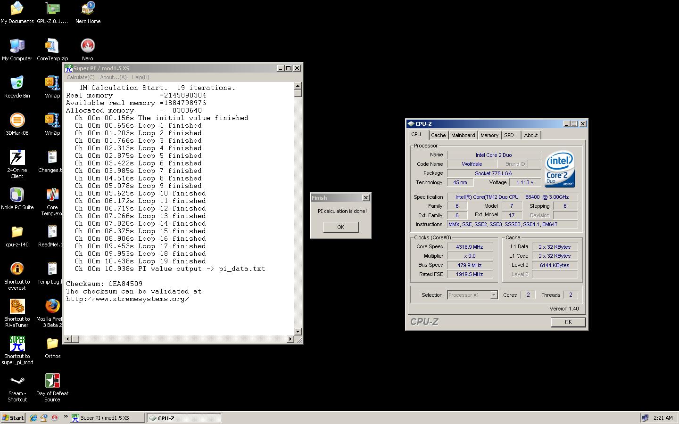The image size is (679, 424).
Task: Open the GPU-Z desktop icon
Action: [52, 13]
